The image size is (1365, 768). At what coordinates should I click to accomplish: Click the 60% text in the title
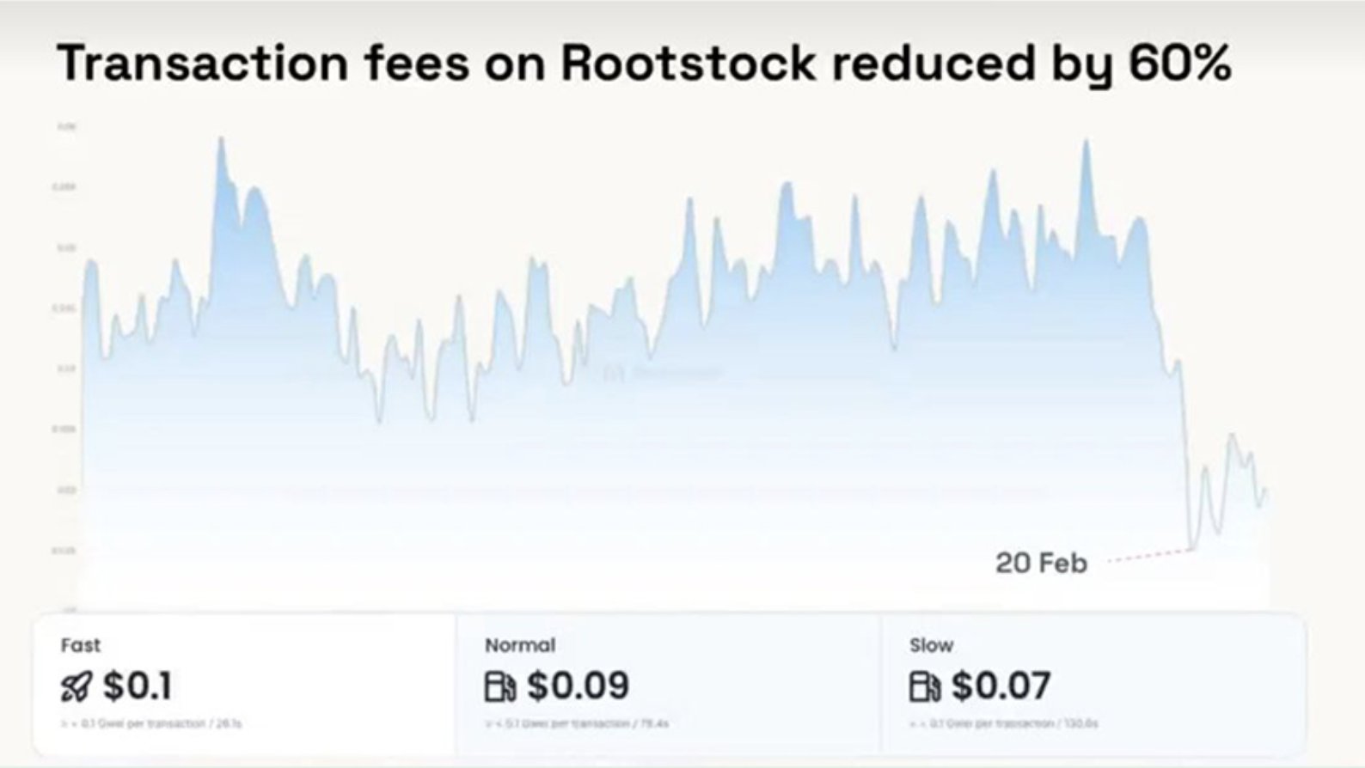point(1180,63)
